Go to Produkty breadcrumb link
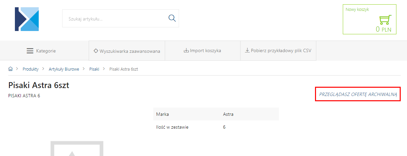 tap(30, 69)
